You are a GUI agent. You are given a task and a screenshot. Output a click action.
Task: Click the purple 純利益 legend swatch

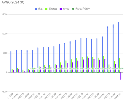[61, 9]
